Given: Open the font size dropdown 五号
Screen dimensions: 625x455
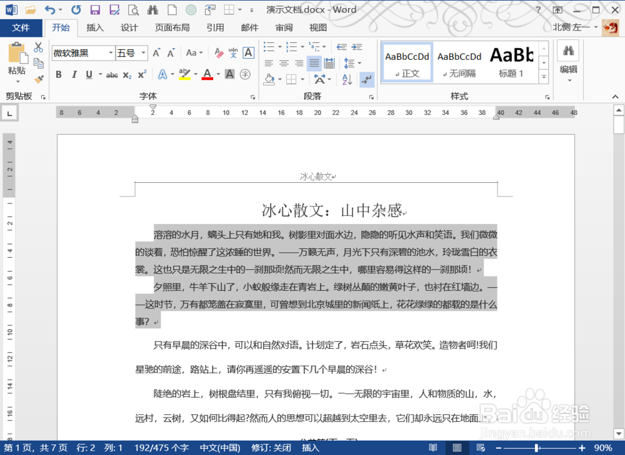Looking at the screenshot, I should pos(144,53).
